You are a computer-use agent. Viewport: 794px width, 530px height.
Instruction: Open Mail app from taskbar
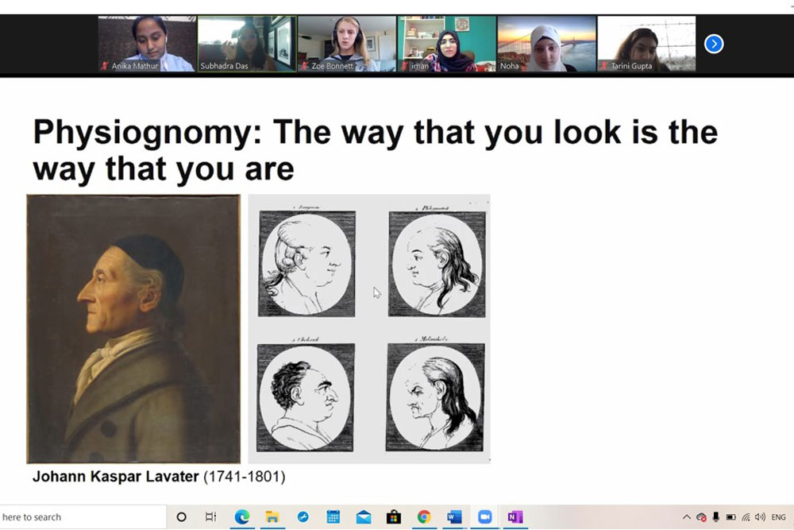(364, 516)
